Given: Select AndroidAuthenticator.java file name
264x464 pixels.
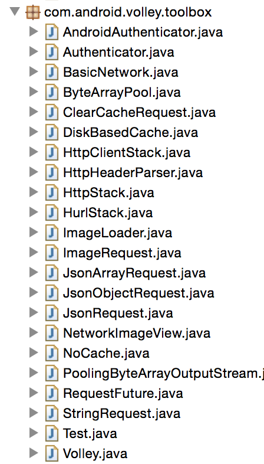Looking at the screenshot, I should click(143, 32).
